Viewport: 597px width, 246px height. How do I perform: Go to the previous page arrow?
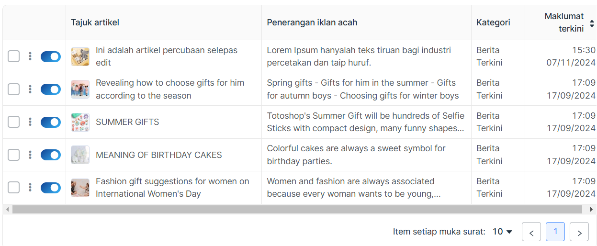tap(531, 232)
